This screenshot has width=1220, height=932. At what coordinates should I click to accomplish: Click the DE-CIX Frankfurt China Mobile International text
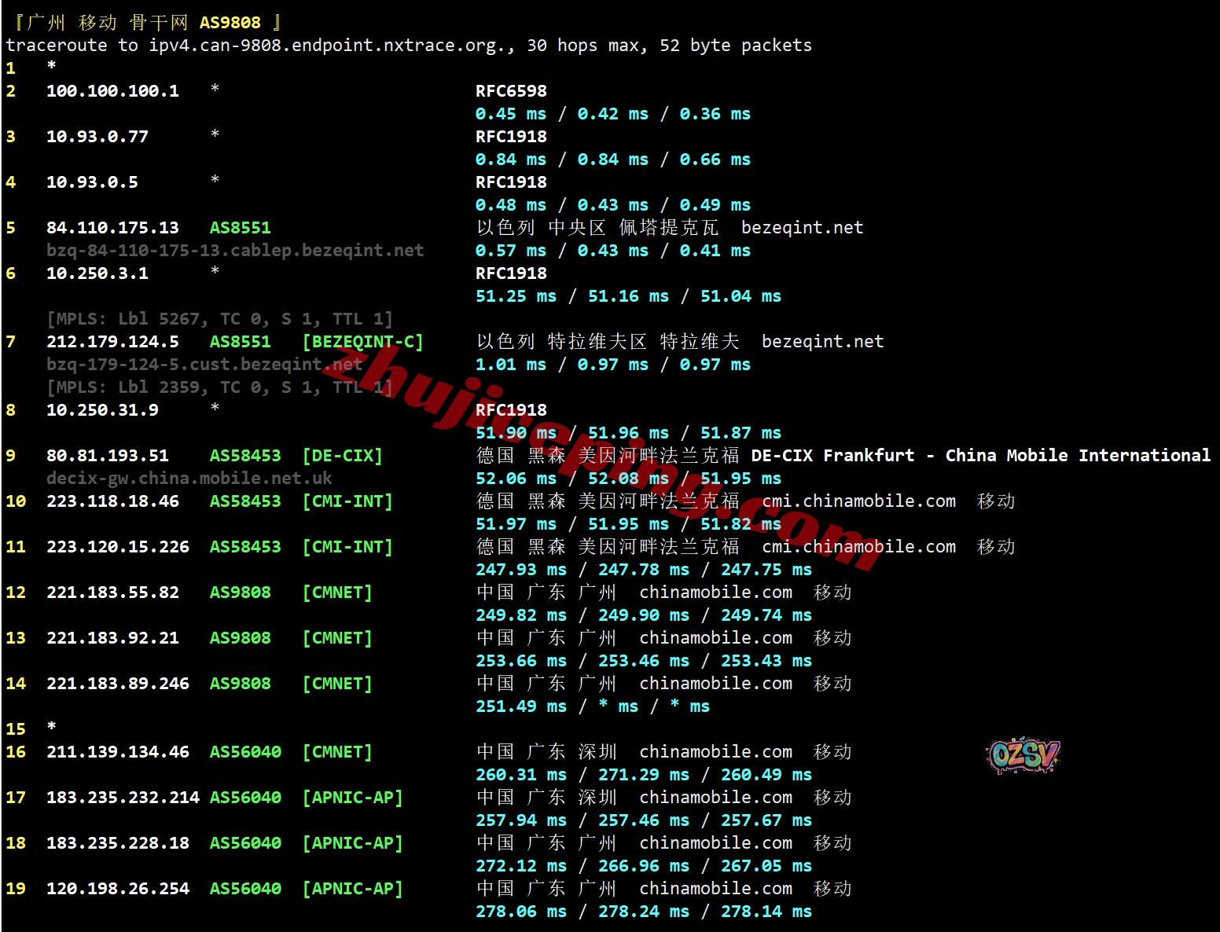point(980,456)
